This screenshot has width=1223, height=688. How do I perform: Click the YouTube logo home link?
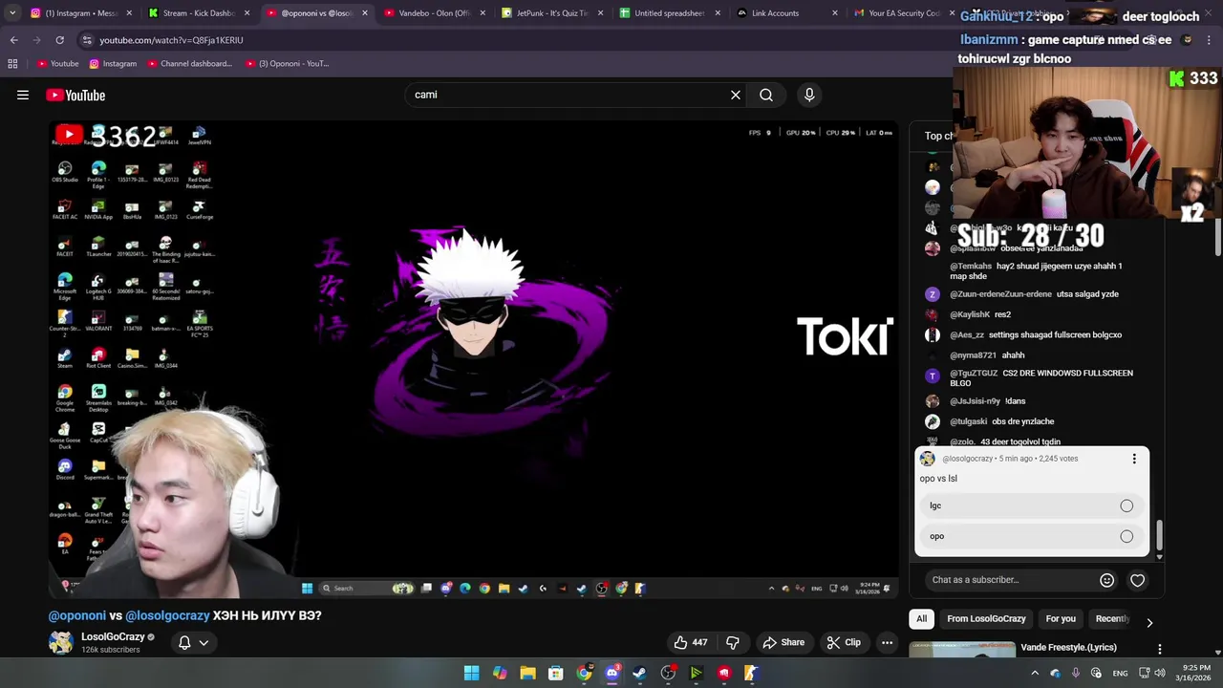tap(75, 95)
